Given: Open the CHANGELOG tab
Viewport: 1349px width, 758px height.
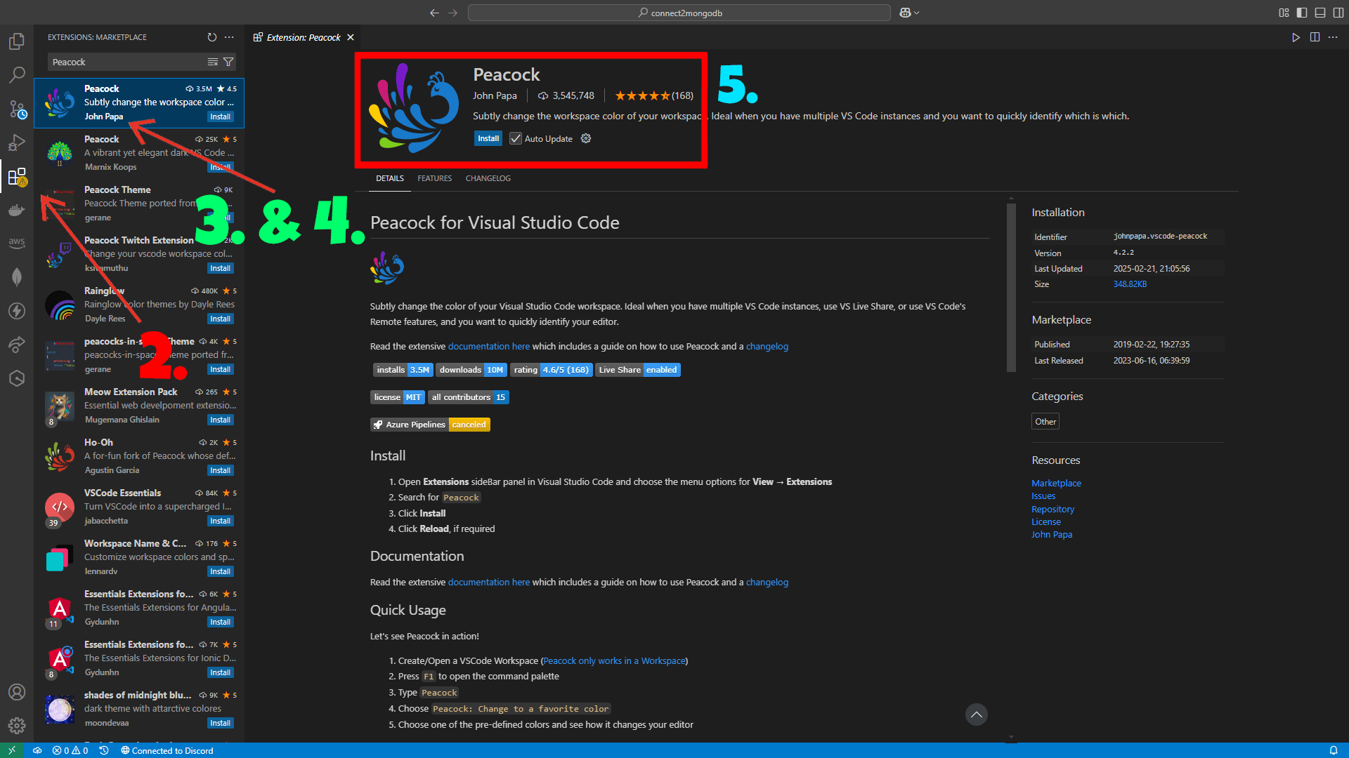Looking at the screenshot, I should click(488, 178).
